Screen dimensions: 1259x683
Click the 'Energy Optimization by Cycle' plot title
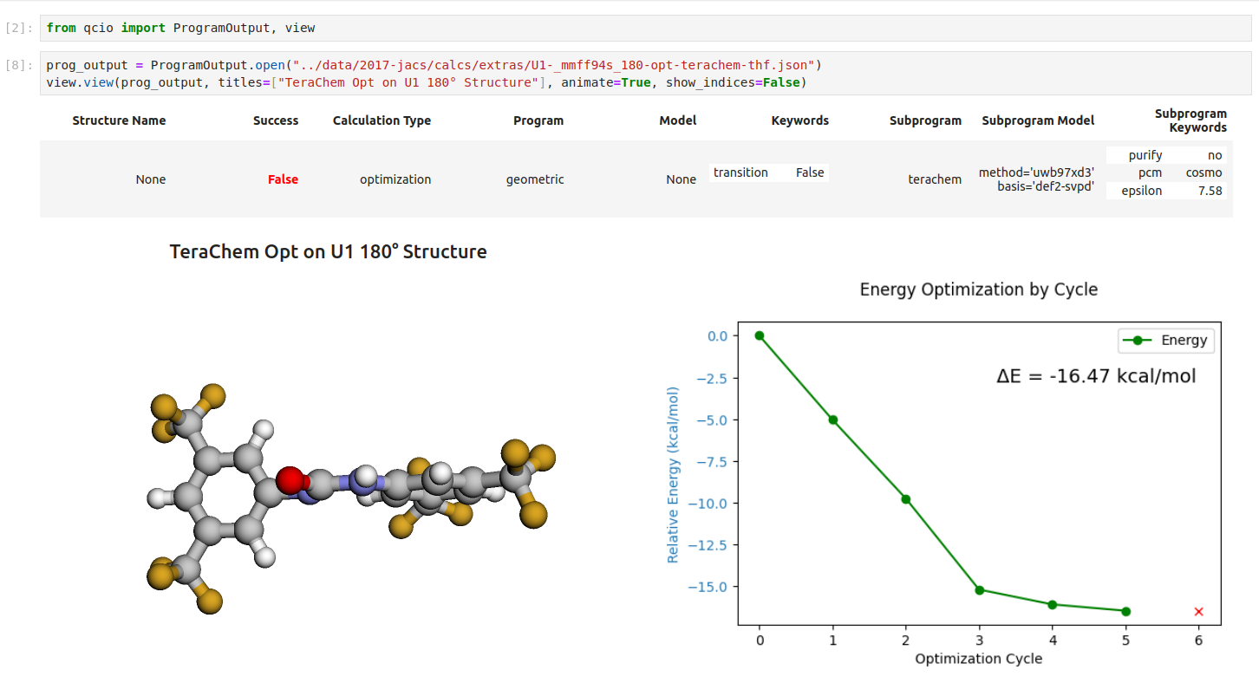(979, 289)
